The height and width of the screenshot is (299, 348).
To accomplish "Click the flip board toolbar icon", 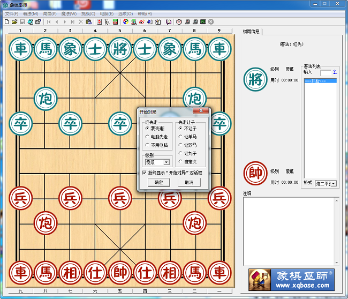I will point(100,22).
